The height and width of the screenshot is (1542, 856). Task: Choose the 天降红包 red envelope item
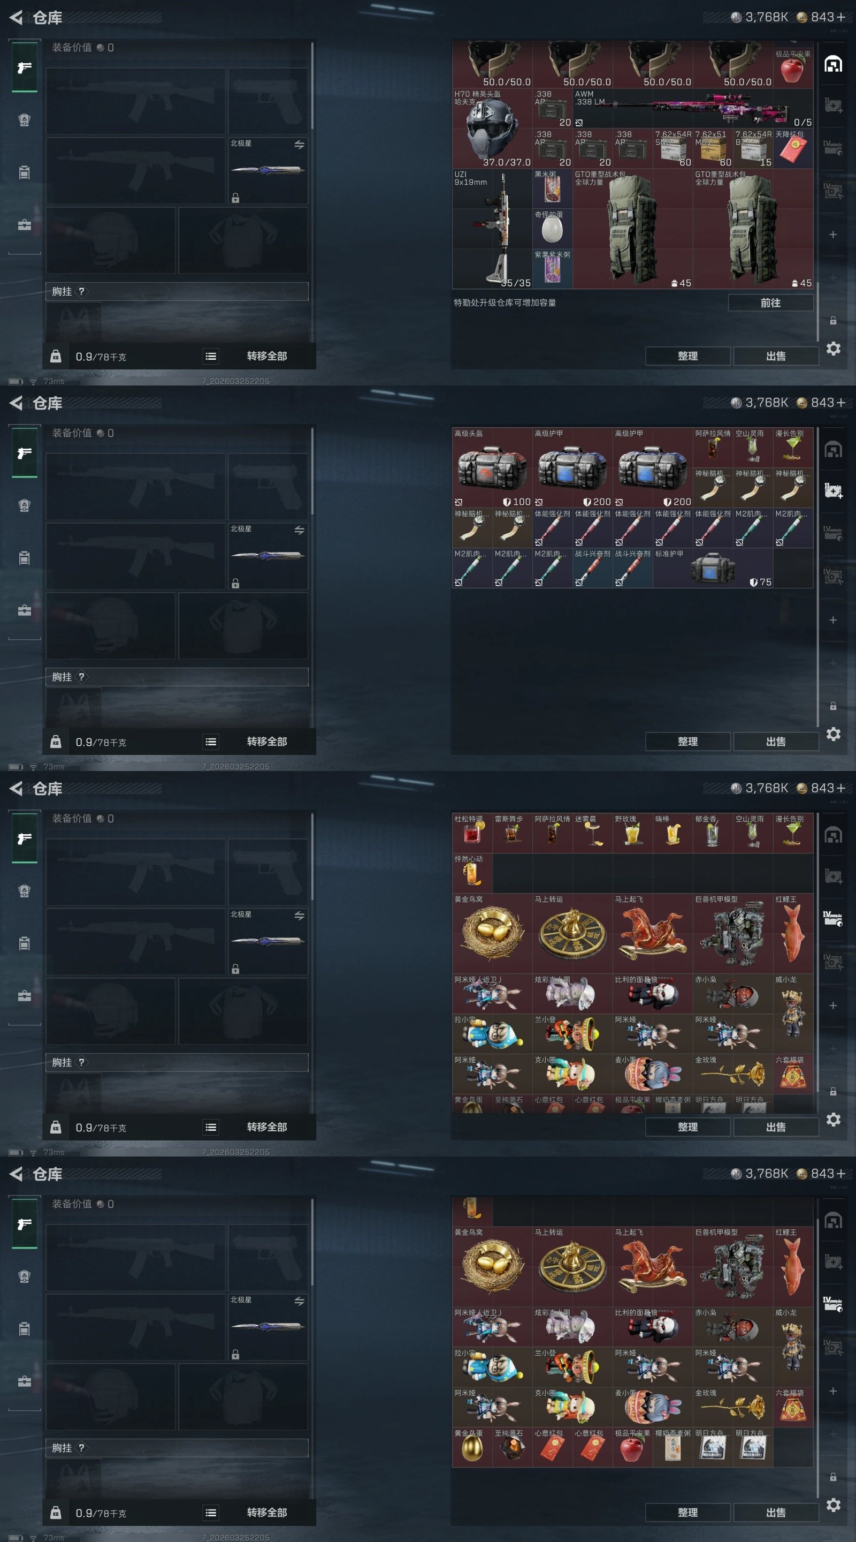tap(793, 148)
